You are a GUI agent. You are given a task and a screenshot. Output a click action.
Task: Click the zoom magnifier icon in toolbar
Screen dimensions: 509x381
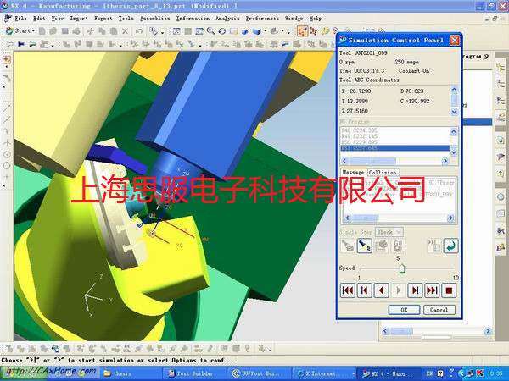209,31
